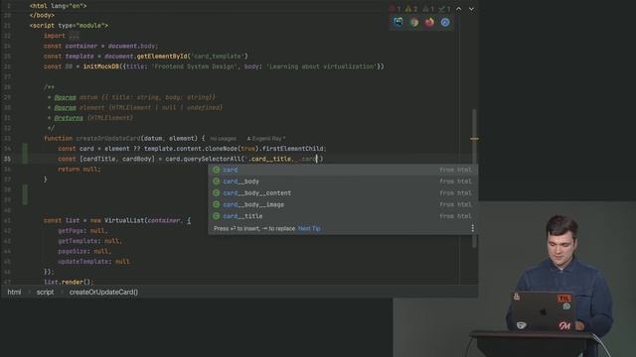Screen dimensions: 636x357
Task: Select 'card__body' completion suggestion
Action: (342, 181)
